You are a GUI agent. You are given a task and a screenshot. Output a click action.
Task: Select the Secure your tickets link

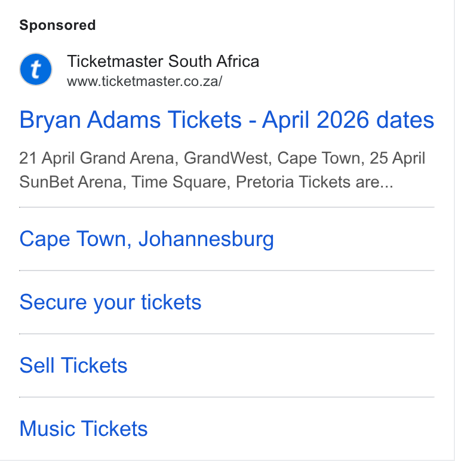pos(110,302)
